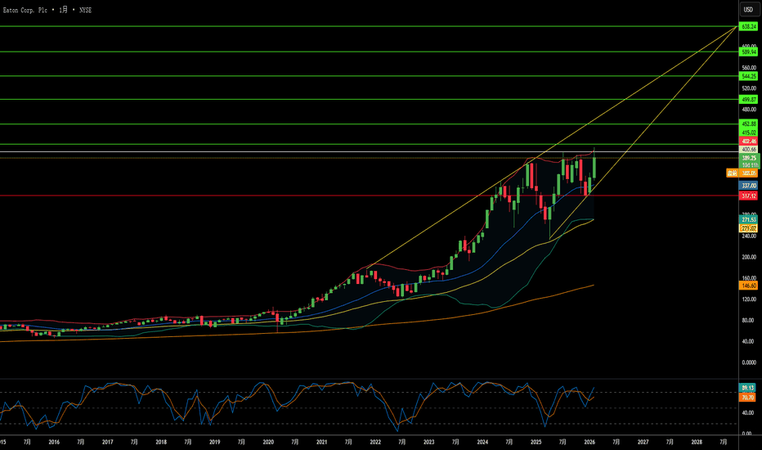Open the USD currency selector

747,9
